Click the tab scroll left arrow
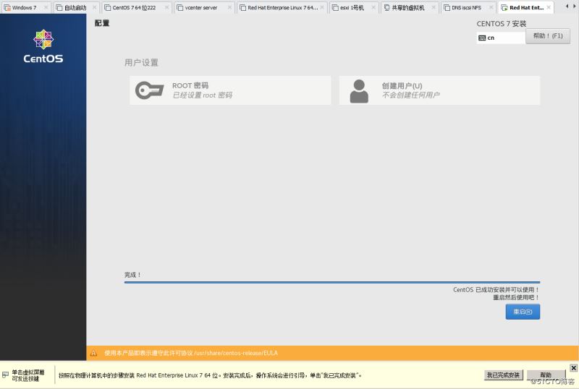This screenshot has width=579, height=389. [567, 7]
